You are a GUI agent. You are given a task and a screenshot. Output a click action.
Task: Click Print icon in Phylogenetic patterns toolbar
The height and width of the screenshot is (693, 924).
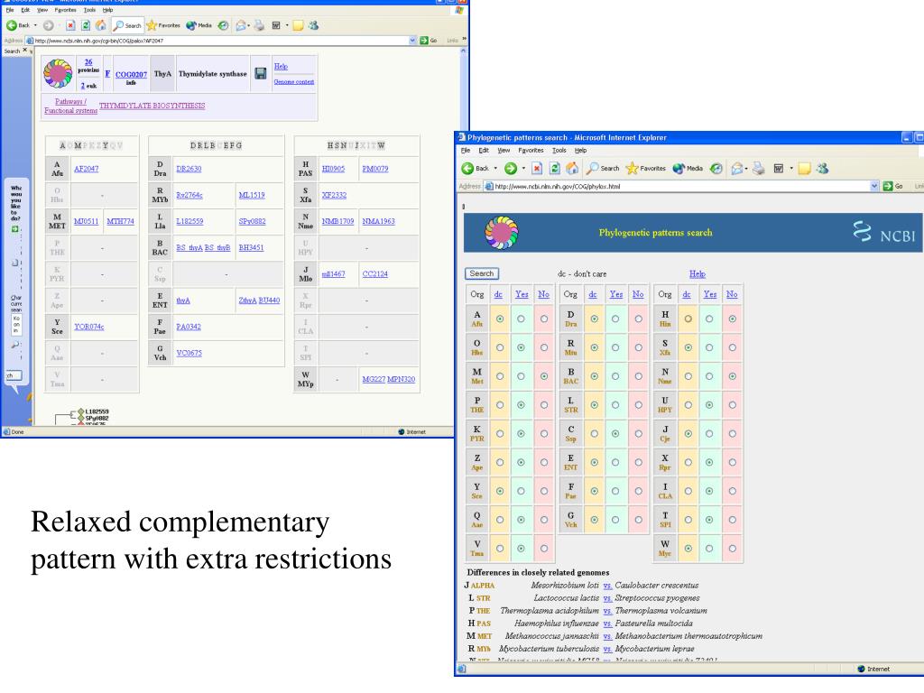tap(758, 169)
